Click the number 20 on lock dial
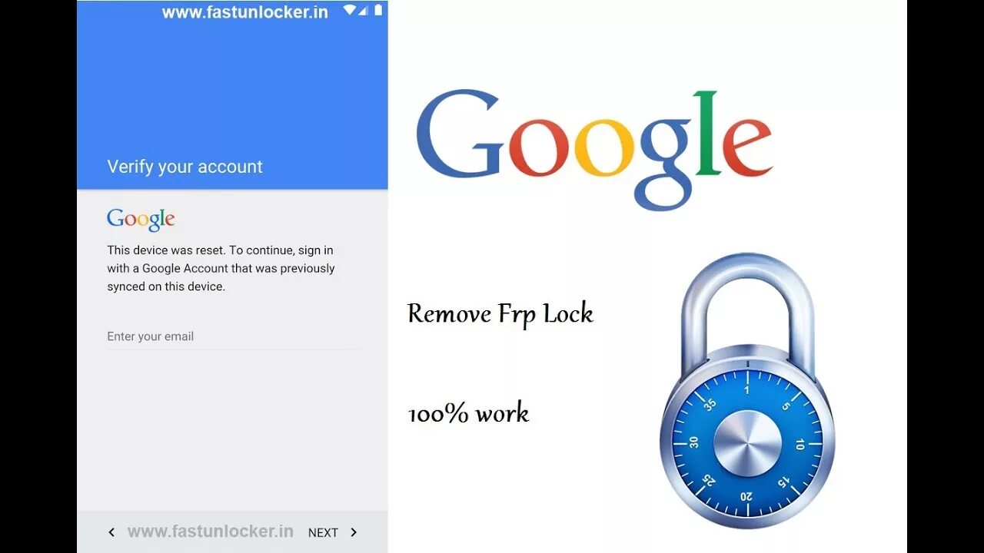This screenshot has width=984, height=553. coord(746,496)
